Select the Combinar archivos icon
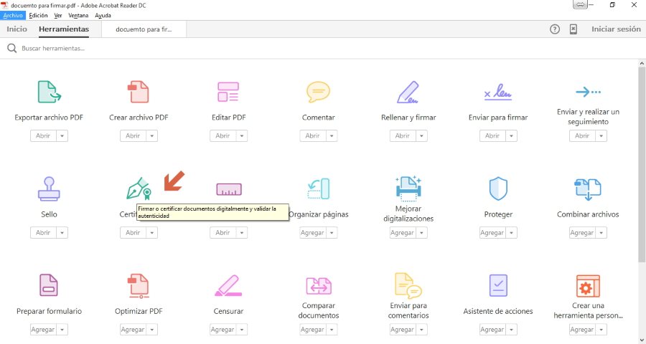This screenshot has width=646, height=344. coord(588,189)
